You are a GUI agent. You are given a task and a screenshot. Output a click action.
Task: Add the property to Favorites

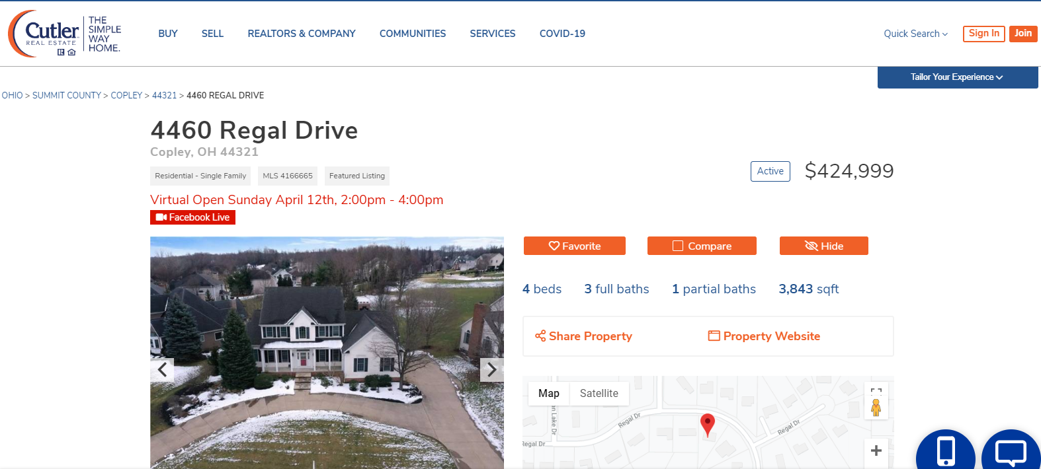575,246
